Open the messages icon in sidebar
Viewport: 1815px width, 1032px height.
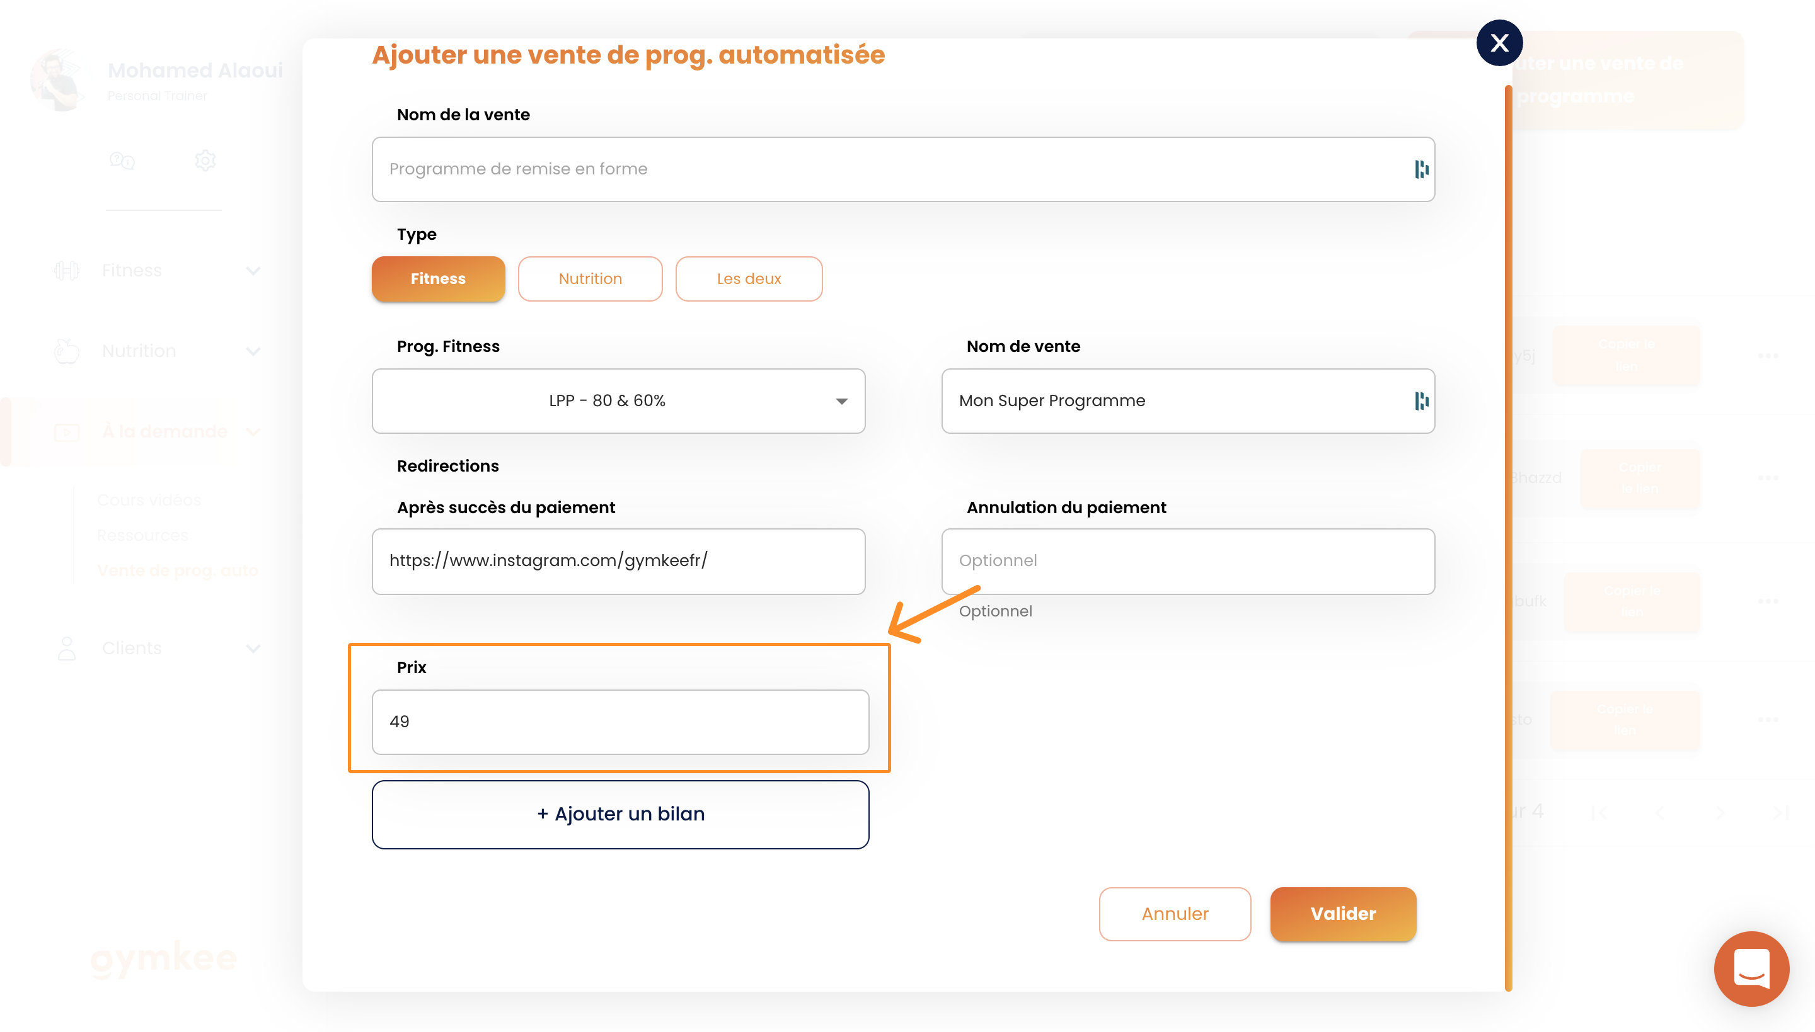(122, 161)
